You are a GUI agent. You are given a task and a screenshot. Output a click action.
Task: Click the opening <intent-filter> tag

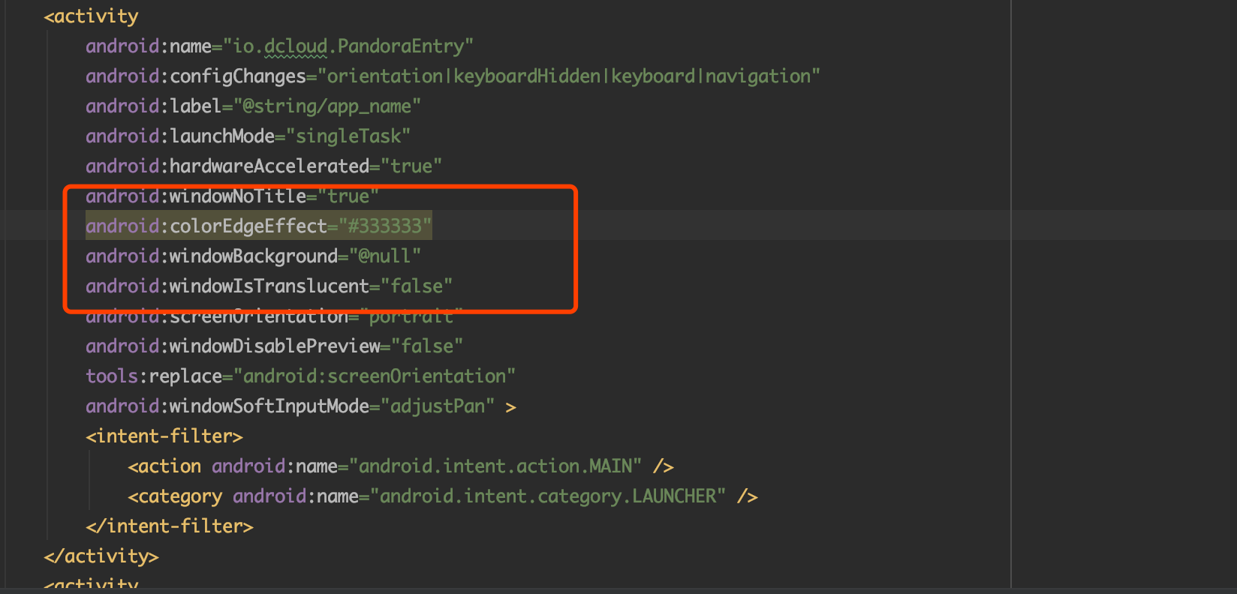(164, 436)
